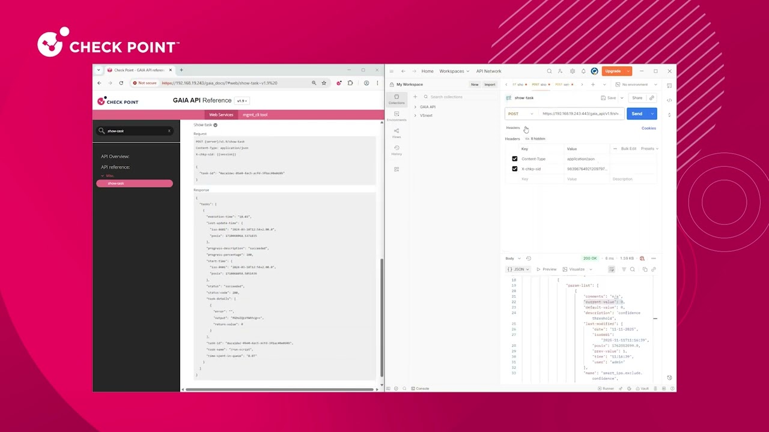Open the Save options dropdown arrow

(x=622, y=98)
